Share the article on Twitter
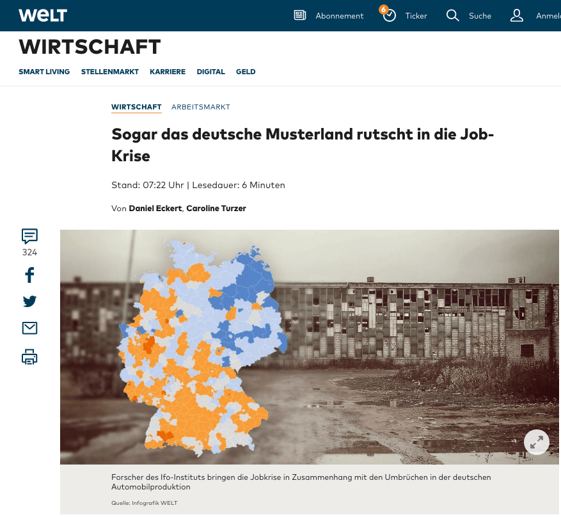The image size is (561, 517). [x=29, y=301]
